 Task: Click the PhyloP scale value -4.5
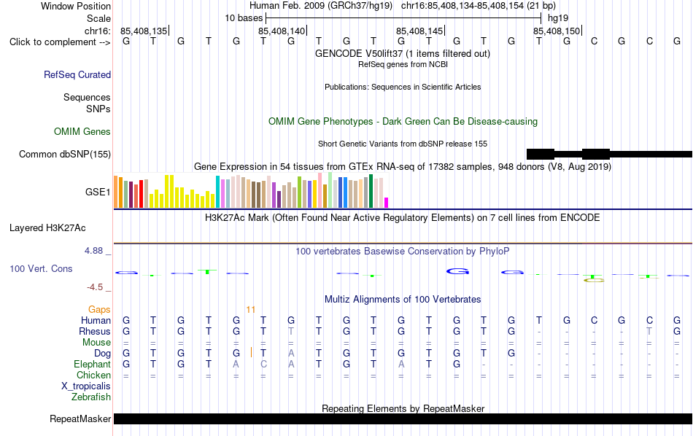[95, 287]
